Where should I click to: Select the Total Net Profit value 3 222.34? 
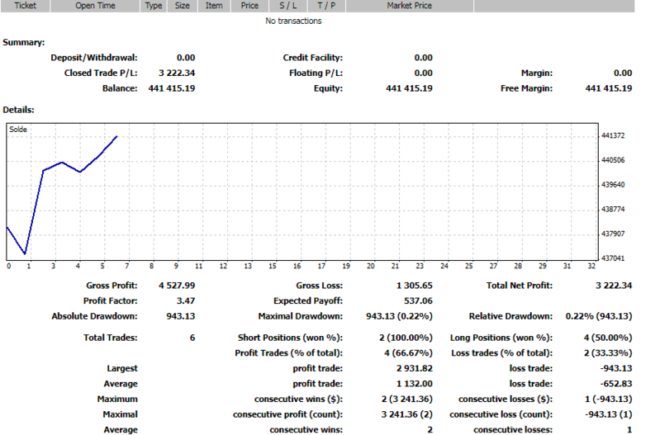(x=614, y=286)
